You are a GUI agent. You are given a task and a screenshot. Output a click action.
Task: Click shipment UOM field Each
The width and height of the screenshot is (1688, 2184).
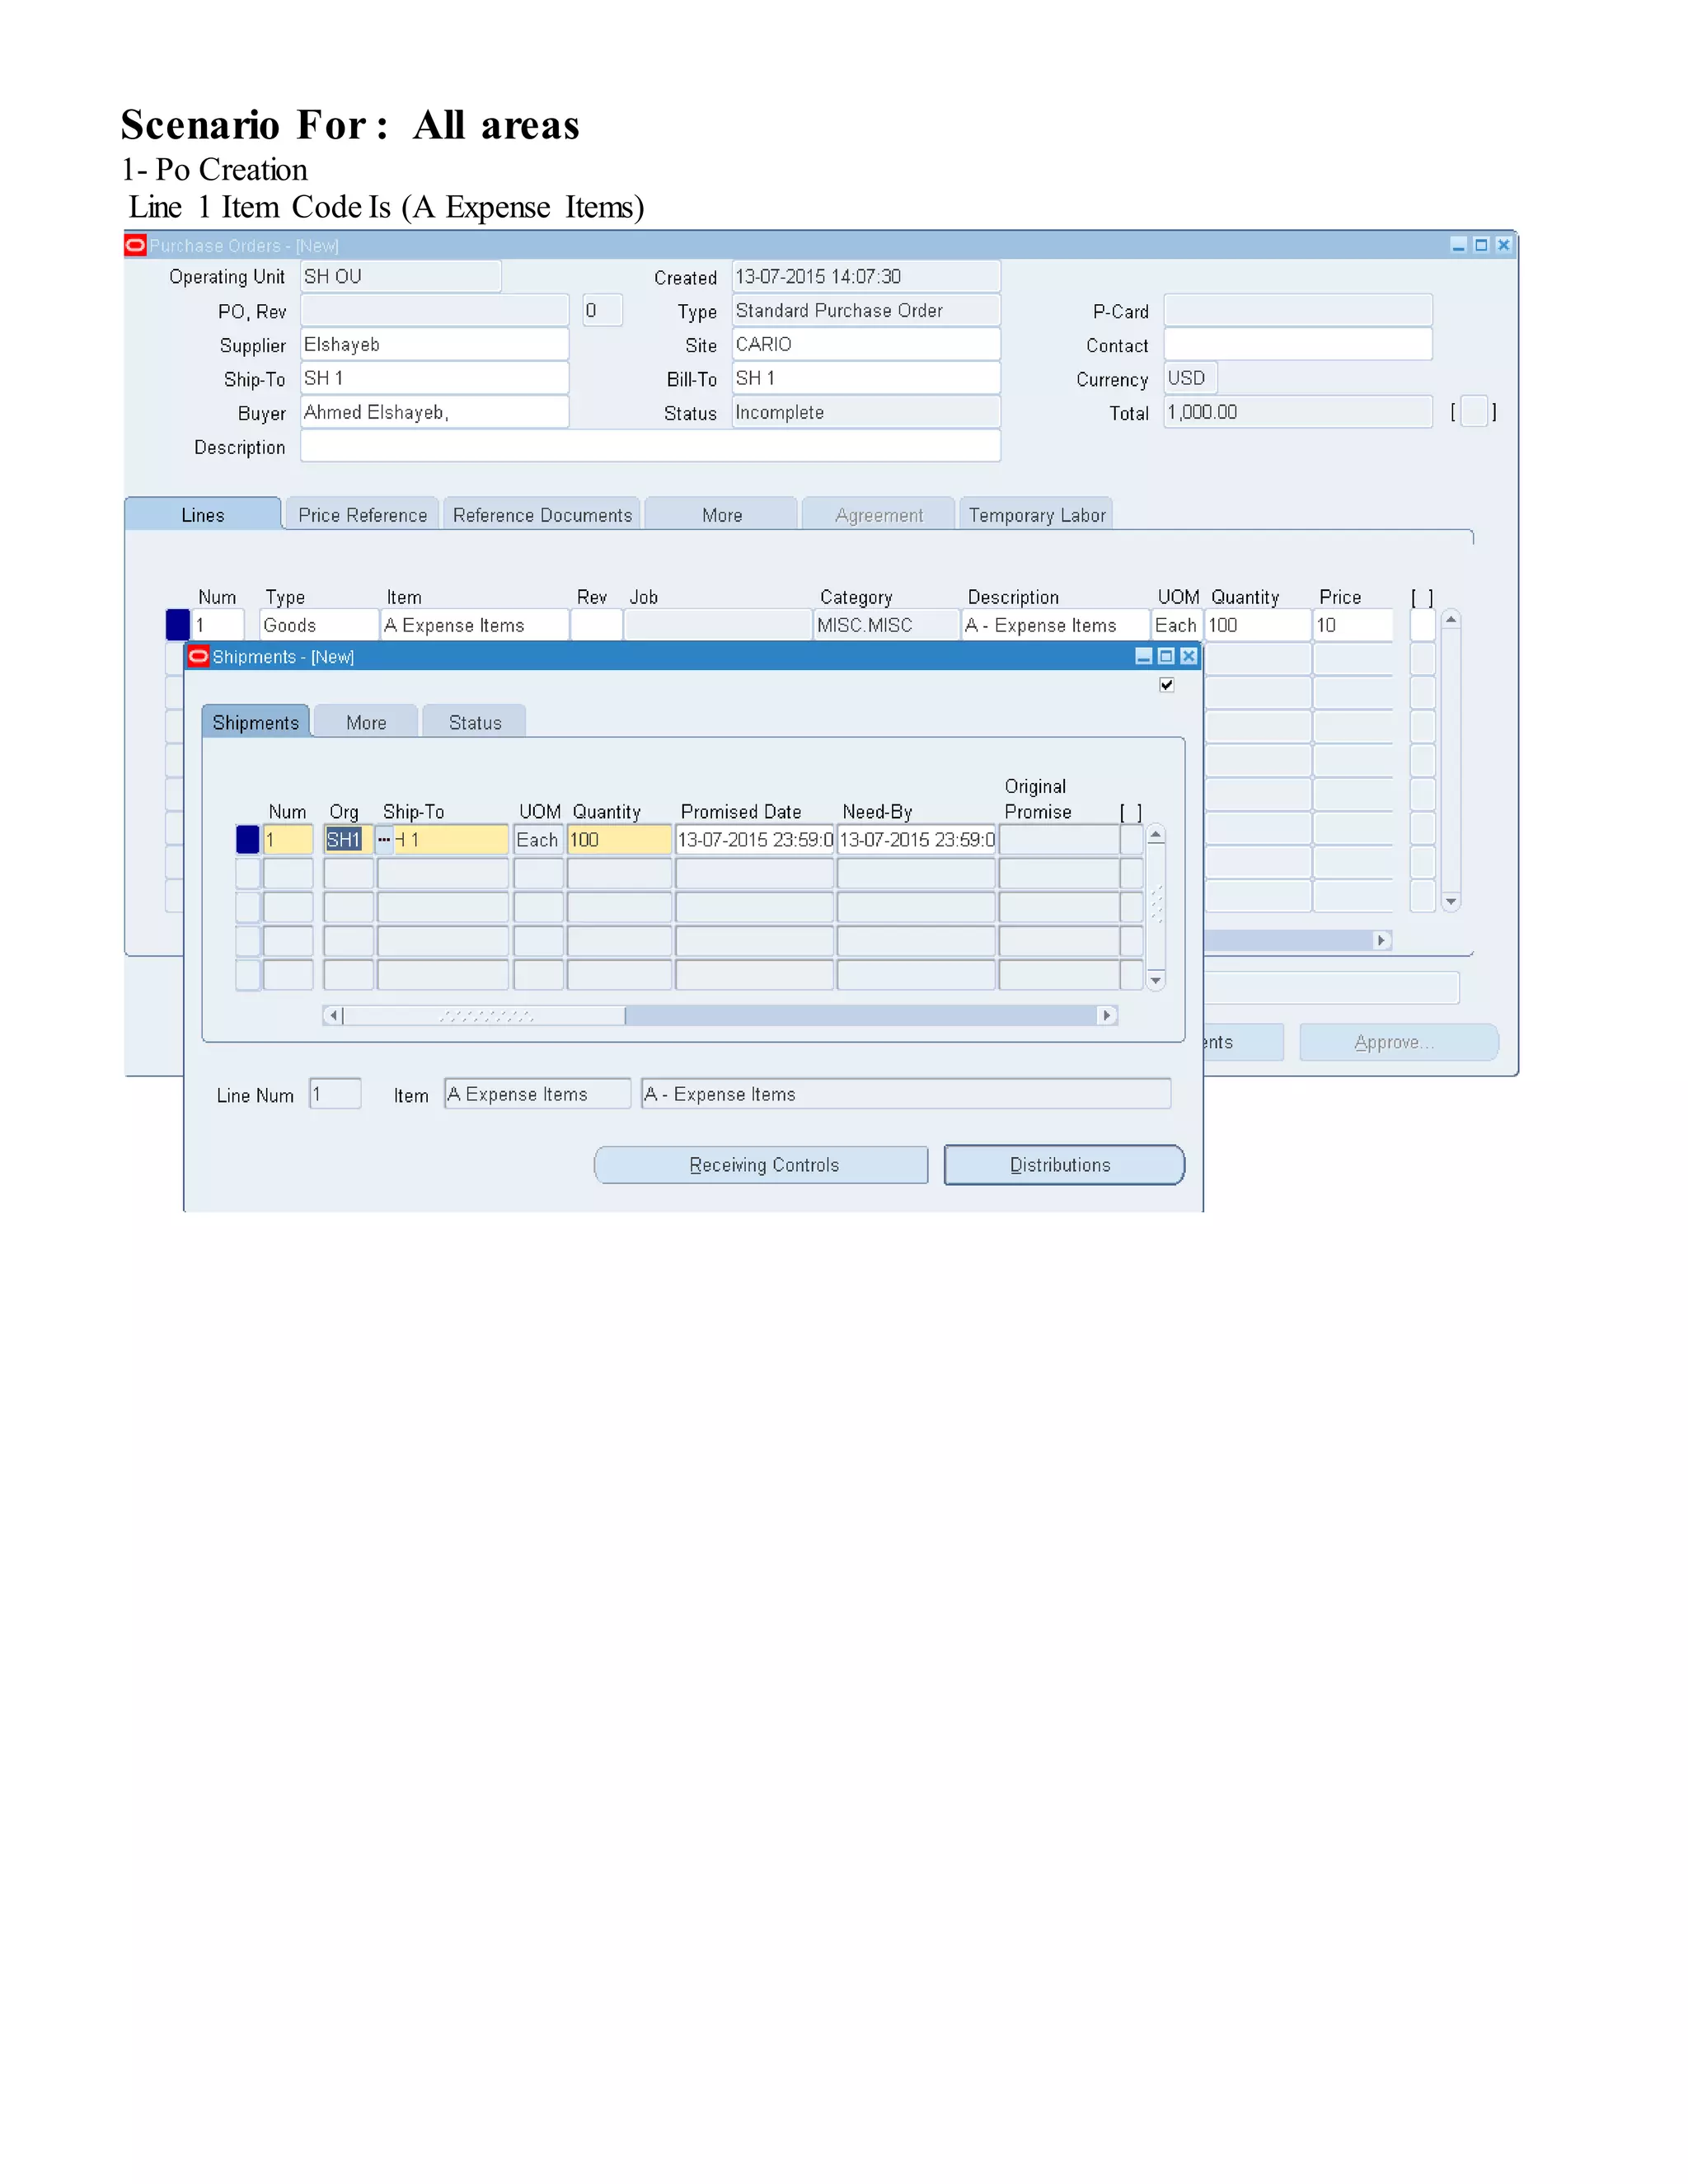538,840
